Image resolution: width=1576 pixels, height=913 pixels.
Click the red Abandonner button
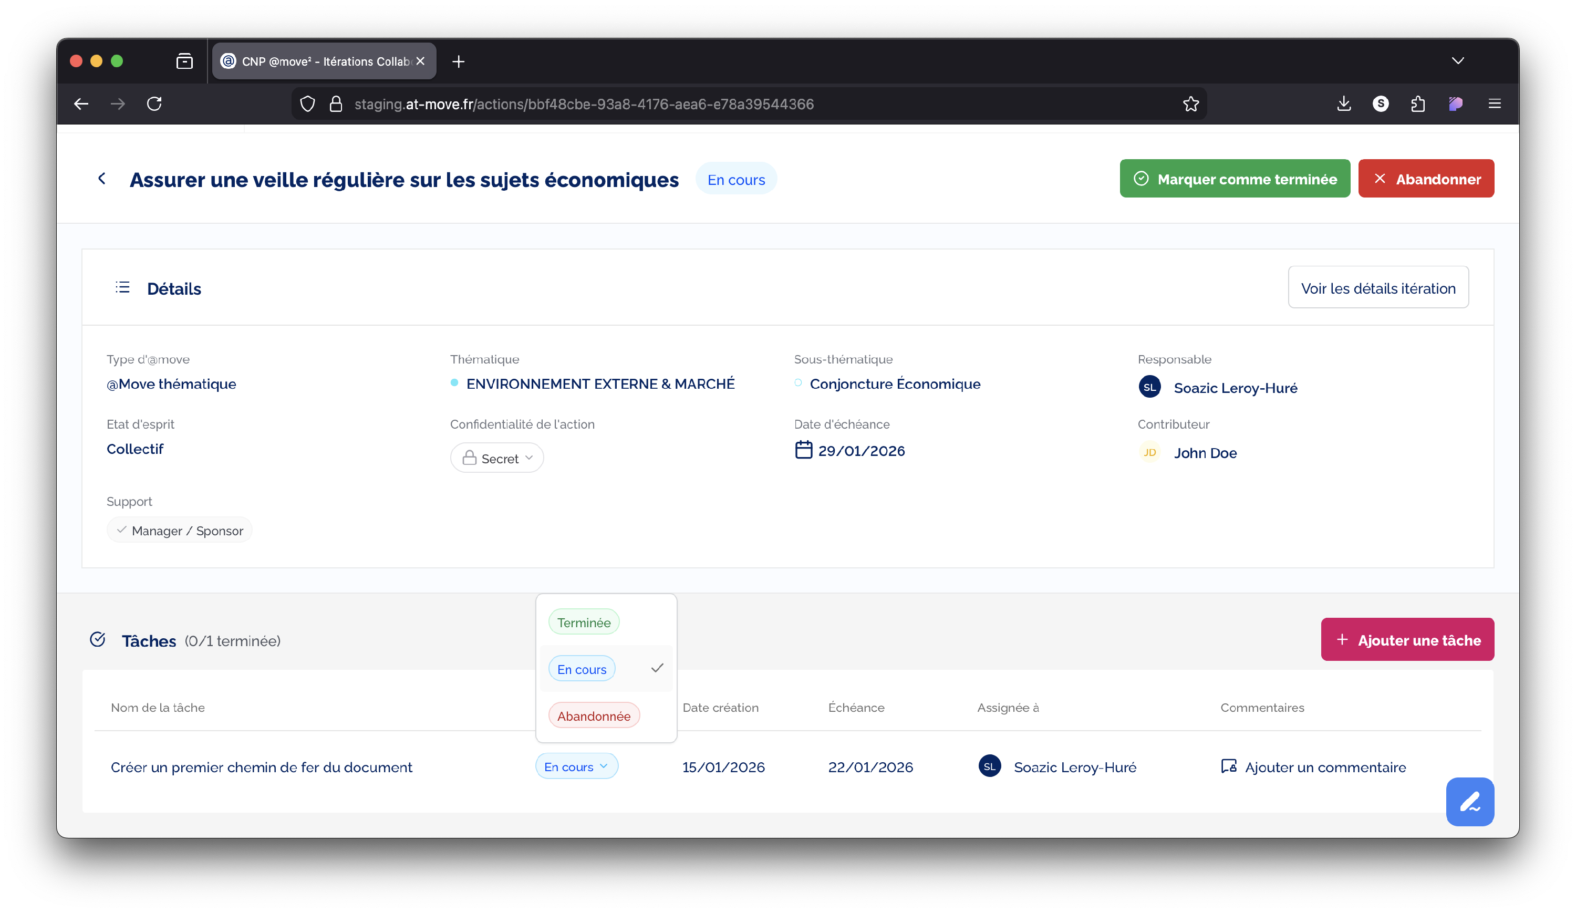[x=1425, y=179]
